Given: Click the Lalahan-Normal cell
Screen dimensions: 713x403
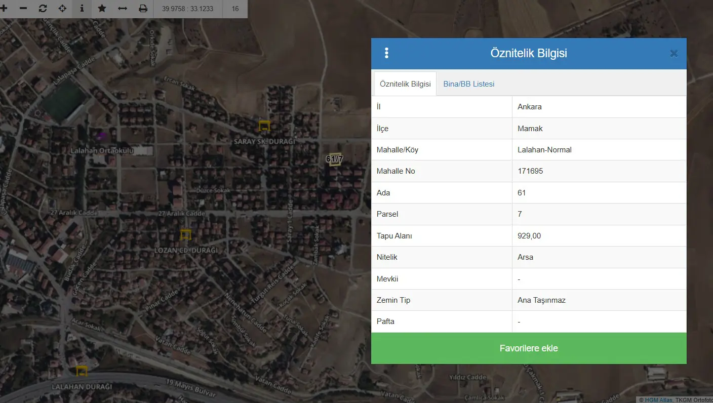Looking at the screenshot, I should coord(599,150).
